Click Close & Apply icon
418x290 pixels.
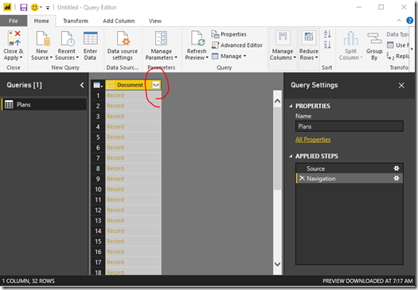coord(14,38)
